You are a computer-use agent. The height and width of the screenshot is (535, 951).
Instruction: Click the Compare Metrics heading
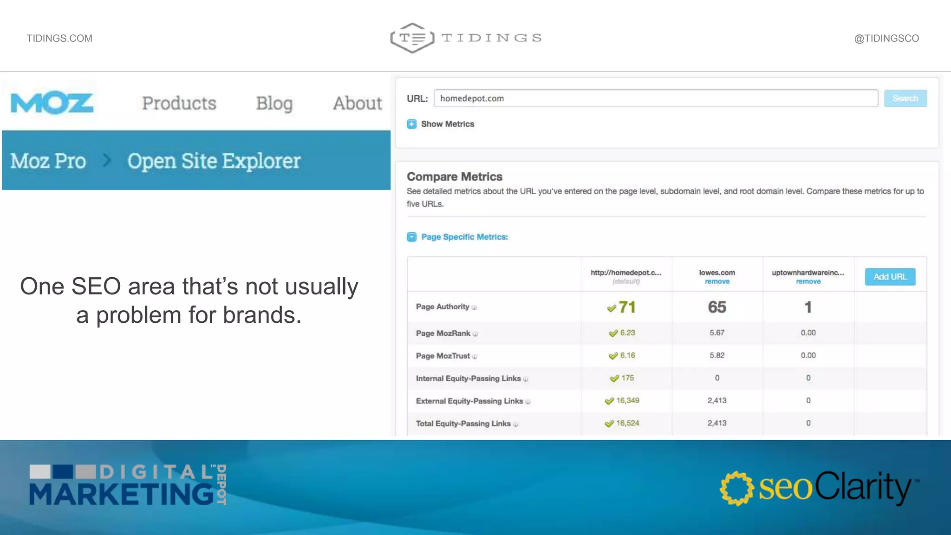455,177
